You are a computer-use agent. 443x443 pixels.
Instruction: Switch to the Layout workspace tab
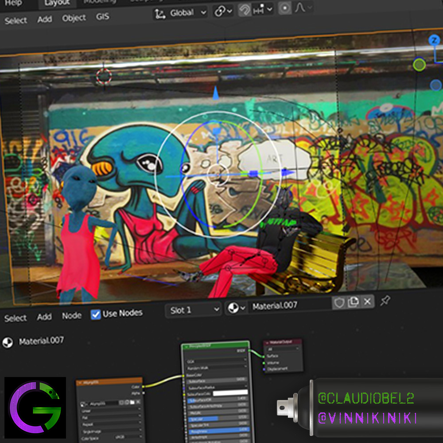57,3
